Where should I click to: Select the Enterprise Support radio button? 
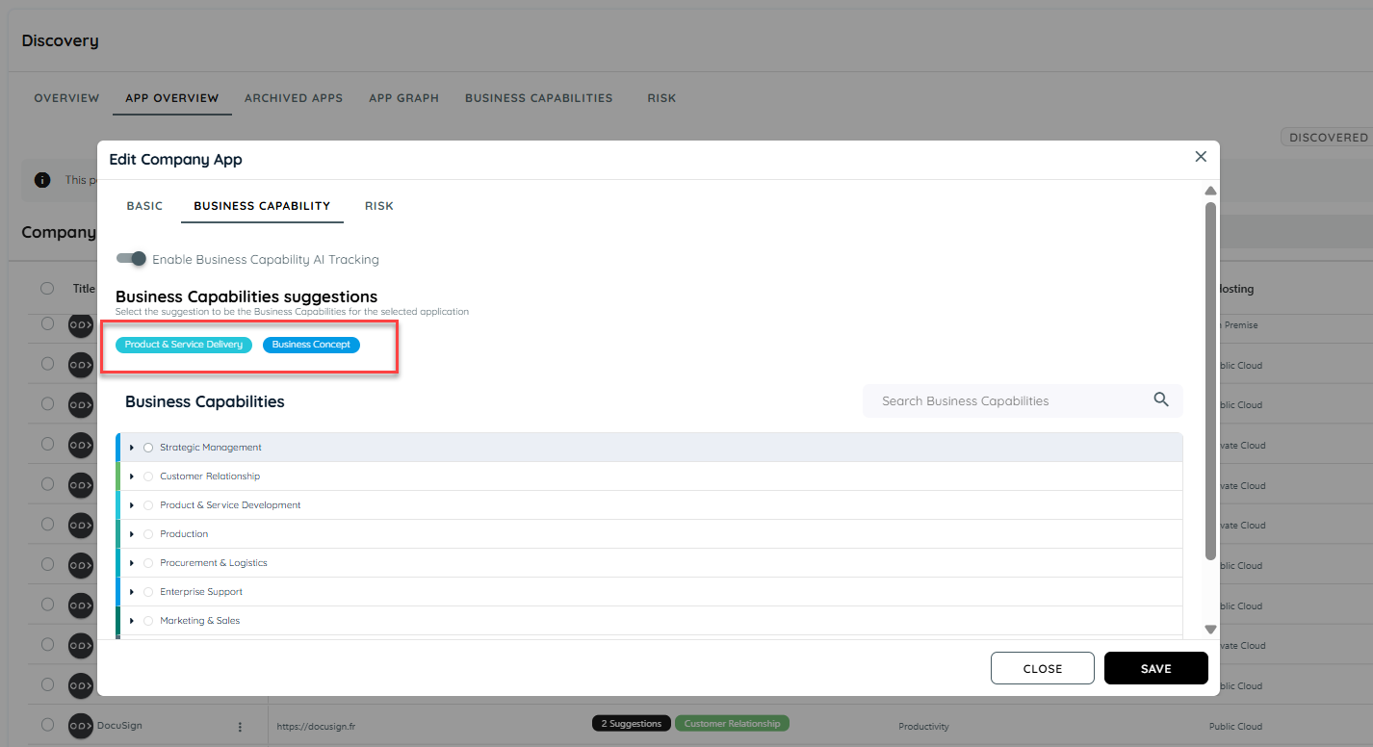pyautogui.click(x=148, y=592)
